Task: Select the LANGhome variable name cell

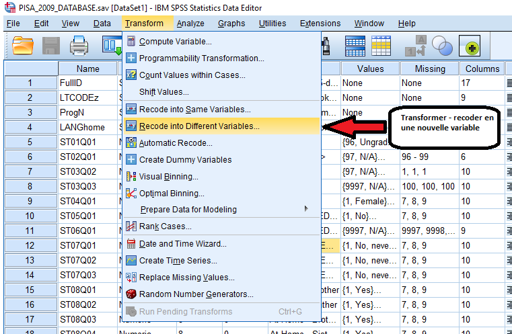Action: tap(88, 127)
